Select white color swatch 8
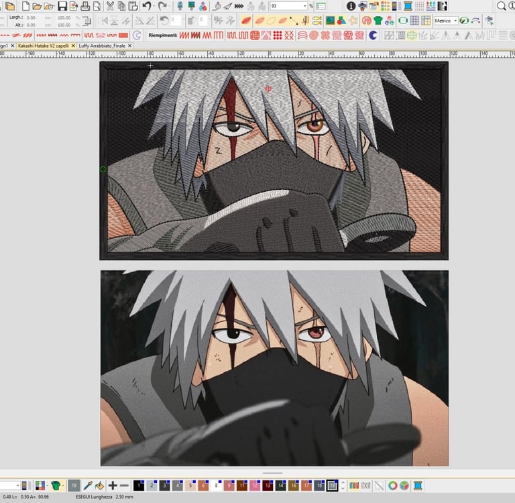Image resolution: width=515 pixels, height=503 pixels. click(x=216, y=486)
